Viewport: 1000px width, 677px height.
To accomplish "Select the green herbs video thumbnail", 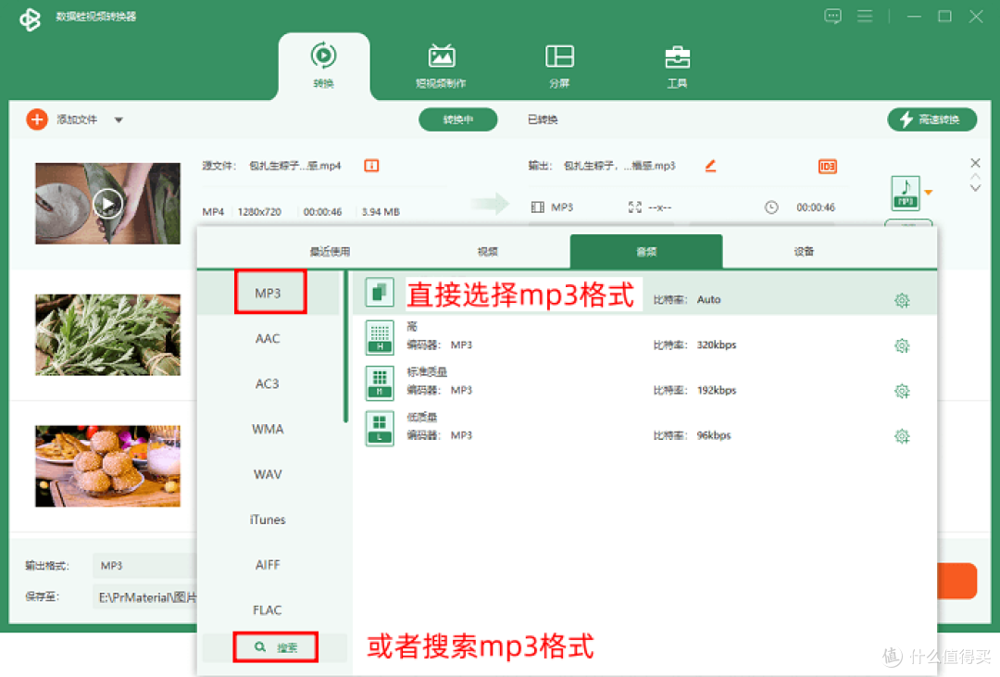I will pyautogui.click(x=107, y=334).
